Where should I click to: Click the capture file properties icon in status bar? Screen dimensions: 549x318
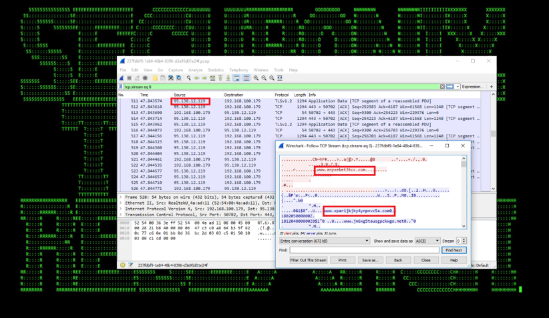(x=131, y=265)
